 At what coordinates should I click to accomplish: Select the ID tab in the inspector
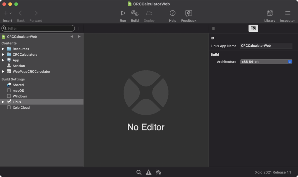[x=253, y=28]
